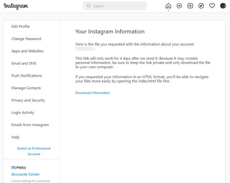Click the magnifier icon in search bar

[89, 6]
